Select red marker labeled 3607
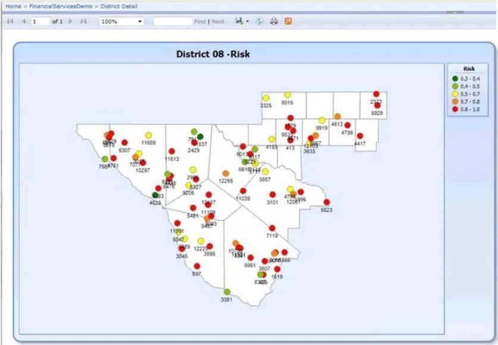The height and width of the screenshot is (345, 498). (x=265, y=261)
